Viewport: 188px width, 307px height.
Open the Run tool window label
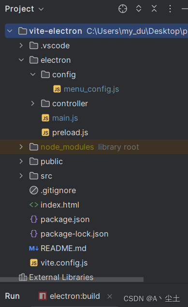click(12, 296)
